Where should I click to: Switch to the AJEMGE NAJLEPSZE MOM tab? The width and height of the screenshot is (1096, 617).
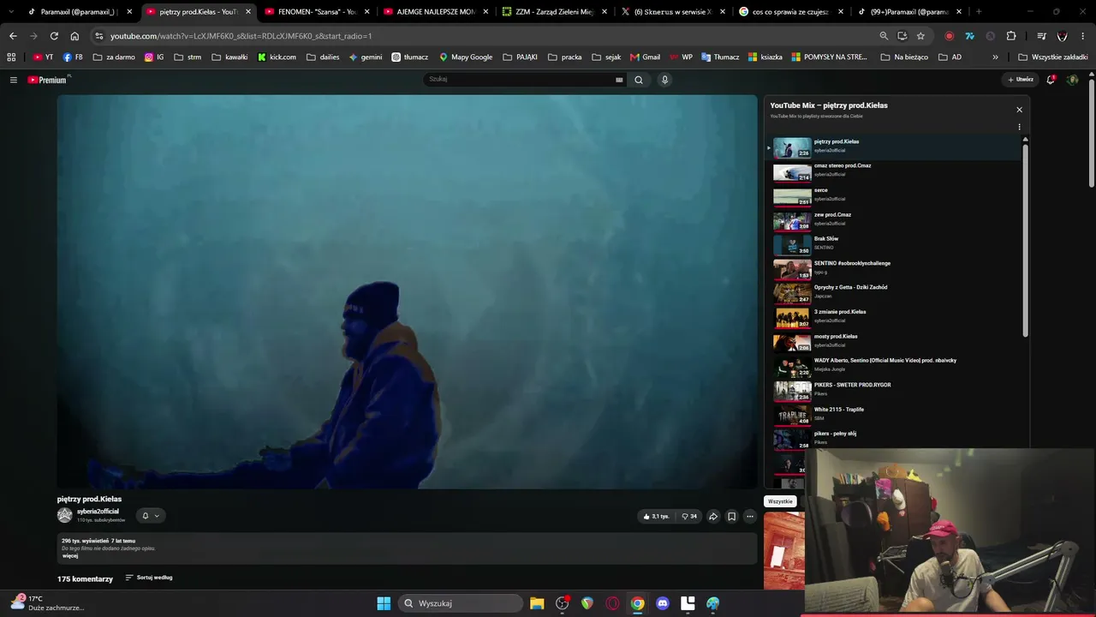[x=435, y=12]
